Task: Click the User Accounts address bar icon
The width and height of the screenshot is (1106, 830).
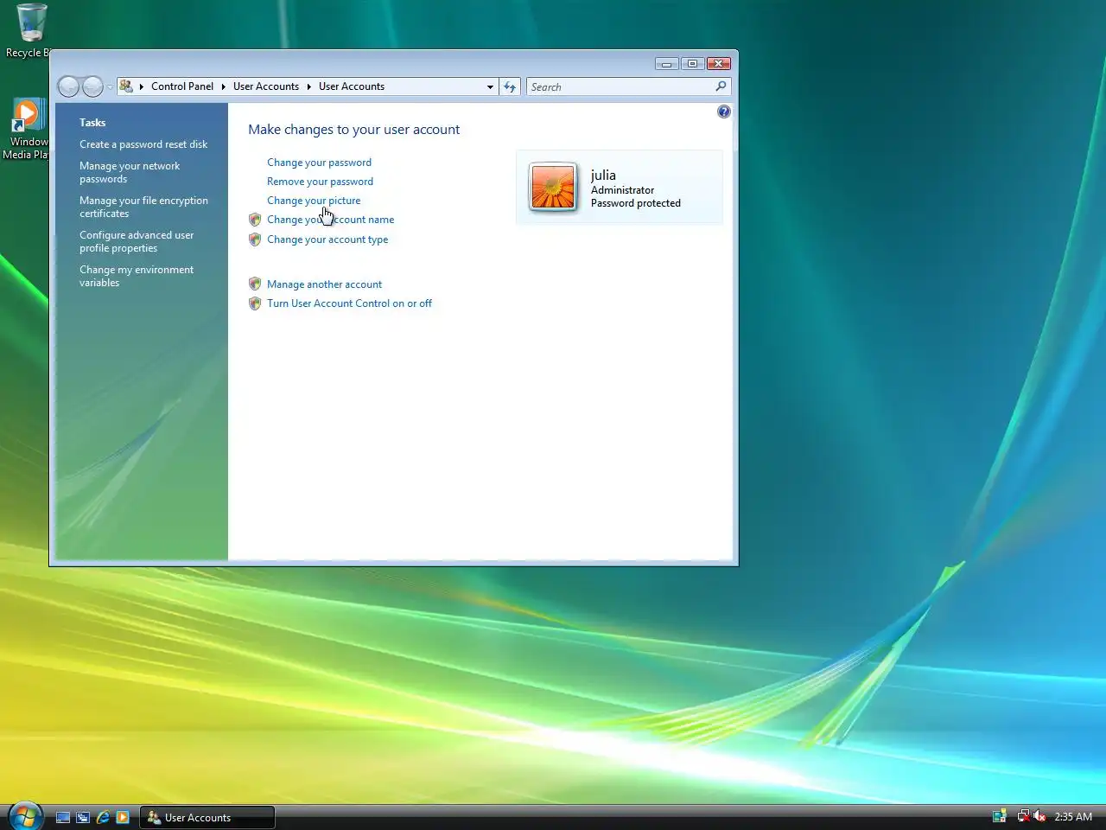Action: (126, 86)
